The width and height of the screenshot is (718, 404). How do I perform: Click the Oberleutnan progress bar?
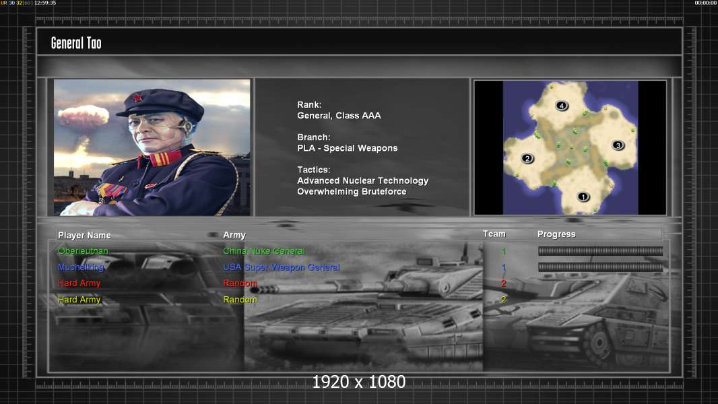[600, 250]
